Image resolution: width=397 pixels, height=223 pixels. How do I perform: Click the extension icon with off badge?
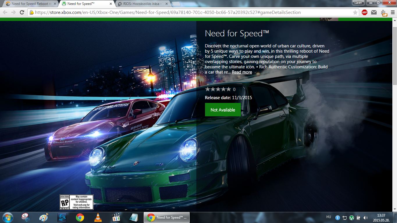click(384, 13)
